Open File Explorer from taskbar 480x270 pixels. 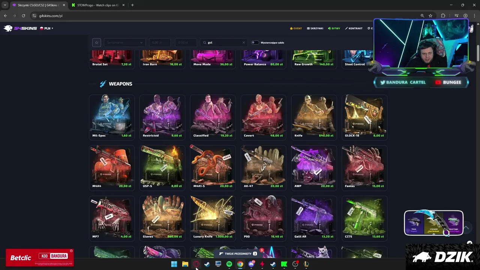[185, 264]
